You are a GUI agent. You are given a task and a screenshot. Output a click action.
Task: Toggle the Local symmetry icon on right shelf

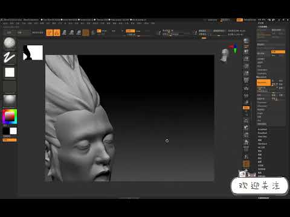pos(246,96)
